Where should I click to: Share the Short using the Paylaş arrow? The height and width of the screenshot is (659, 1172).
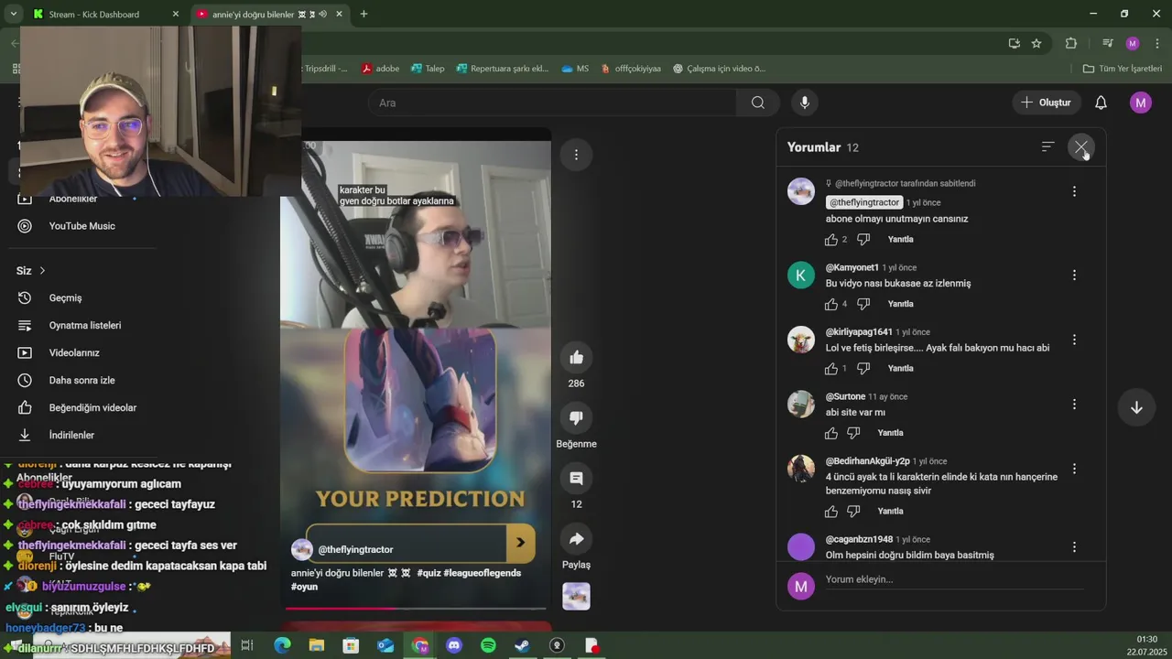click(x=576, y=538)
